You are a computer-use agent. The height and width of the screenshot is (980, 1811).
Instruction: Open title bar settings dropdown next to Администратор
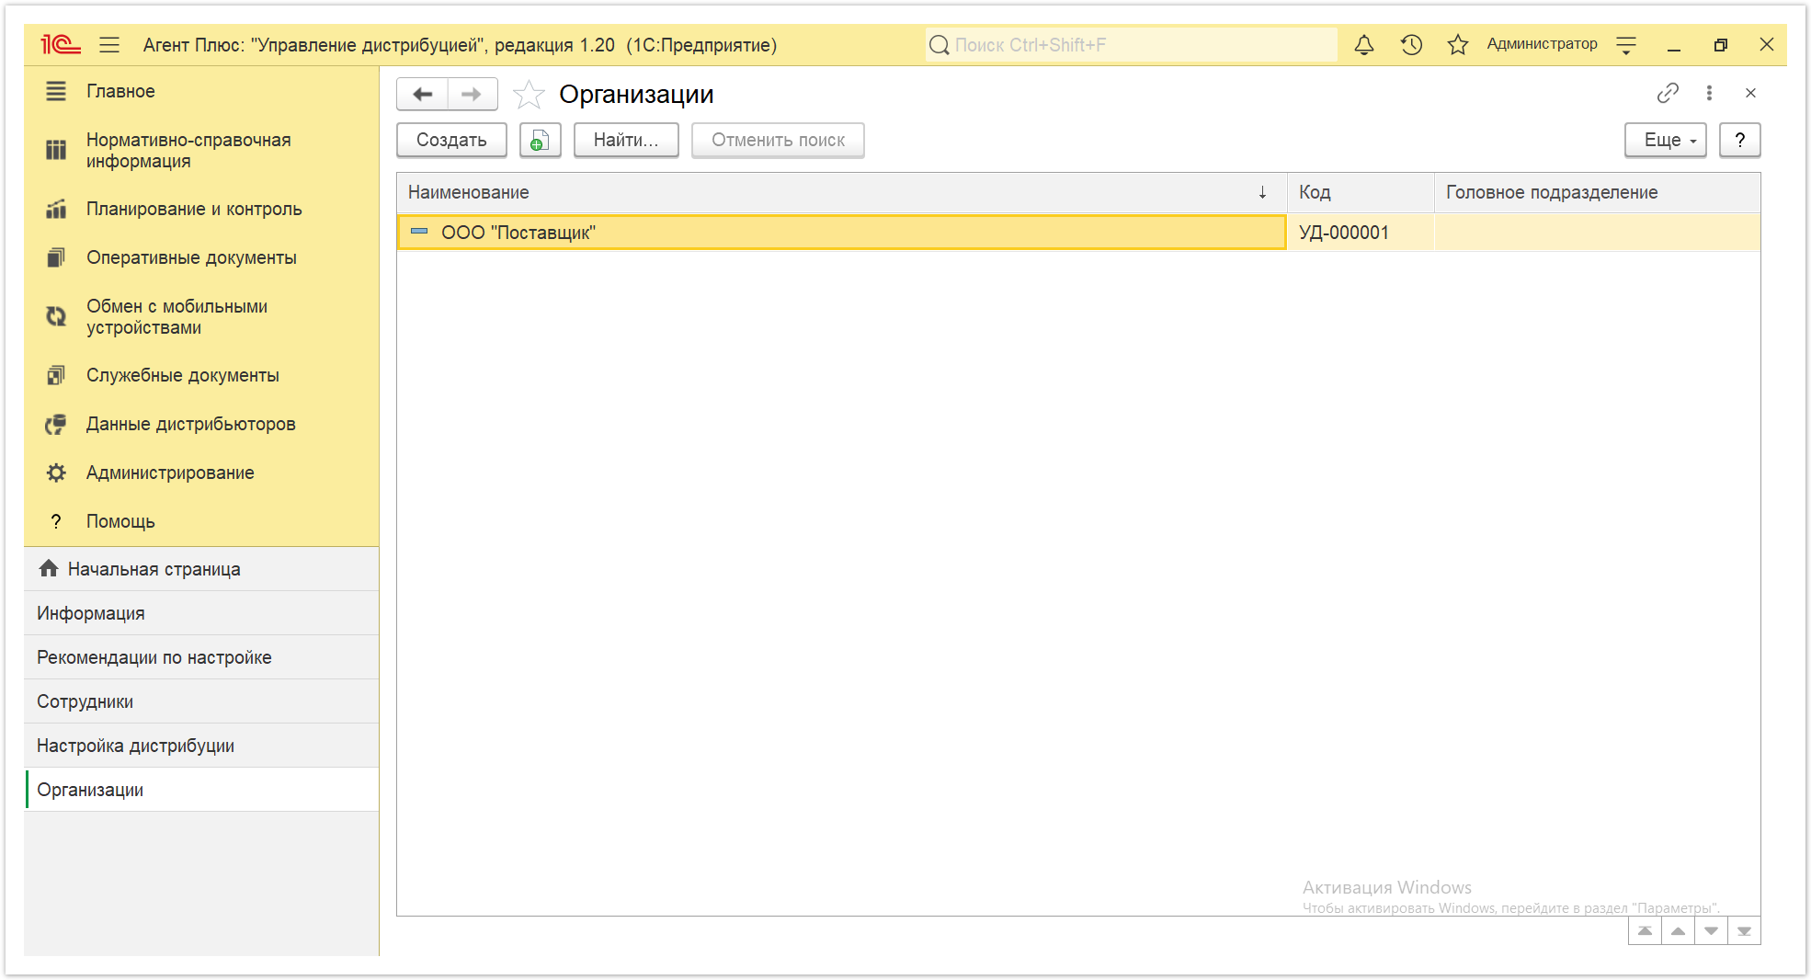click(x=1626, y=44)
